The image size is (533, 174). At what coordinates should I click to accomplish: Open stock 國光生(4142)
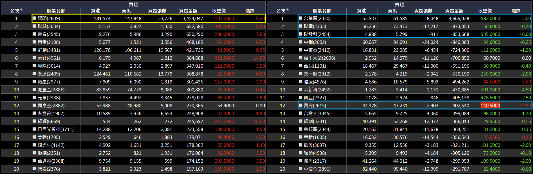[51, 145]
